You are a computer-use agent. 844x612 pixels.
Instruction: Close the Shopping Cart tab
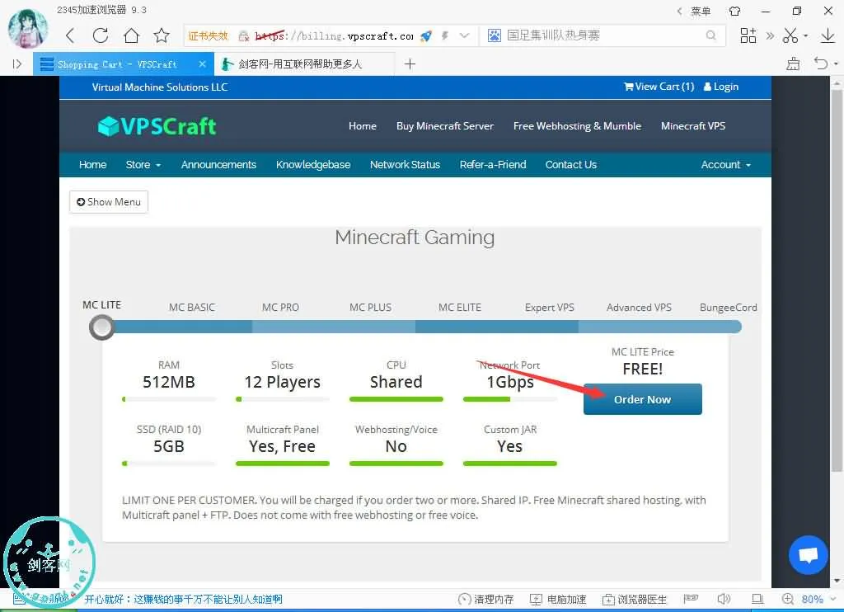tap(203, 64)
